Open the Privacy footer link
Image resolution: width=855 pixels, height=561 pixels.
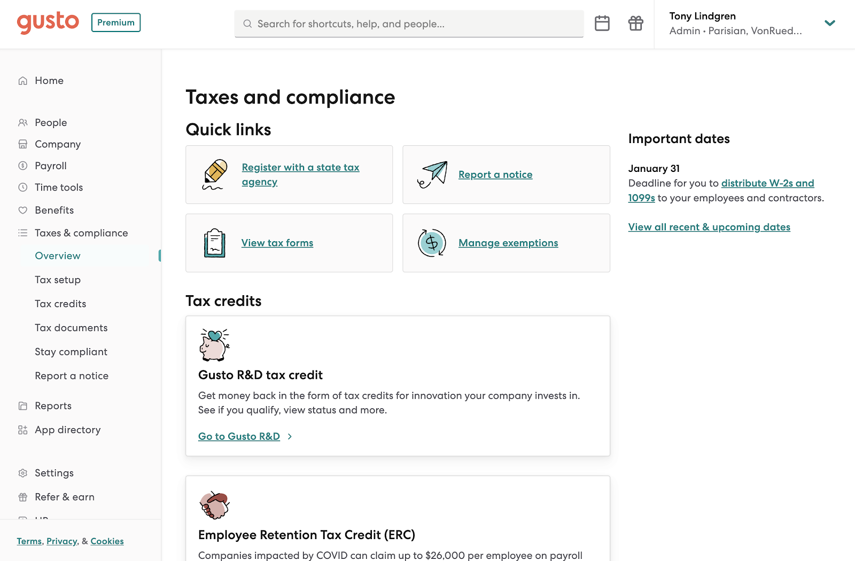[62, 541]
